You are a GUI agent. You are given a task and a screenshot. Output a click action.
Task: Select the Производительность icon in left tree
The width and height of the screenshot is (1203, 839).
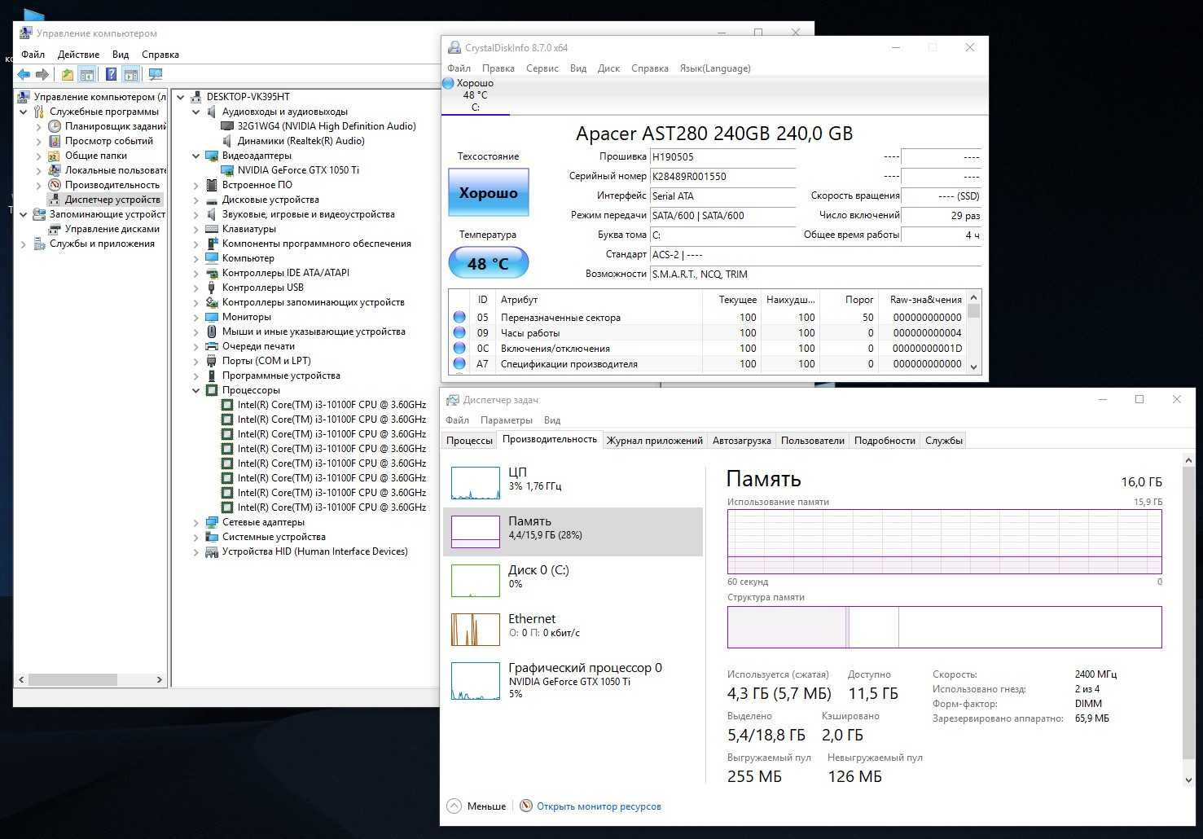[55, 185]
